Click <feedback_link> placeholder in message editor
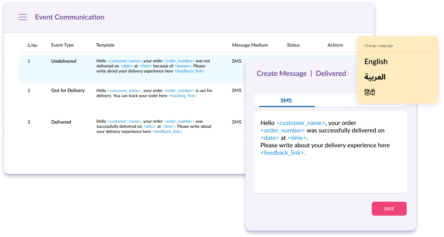The height and width of the screenshot is (237, 444). [283, 153]
